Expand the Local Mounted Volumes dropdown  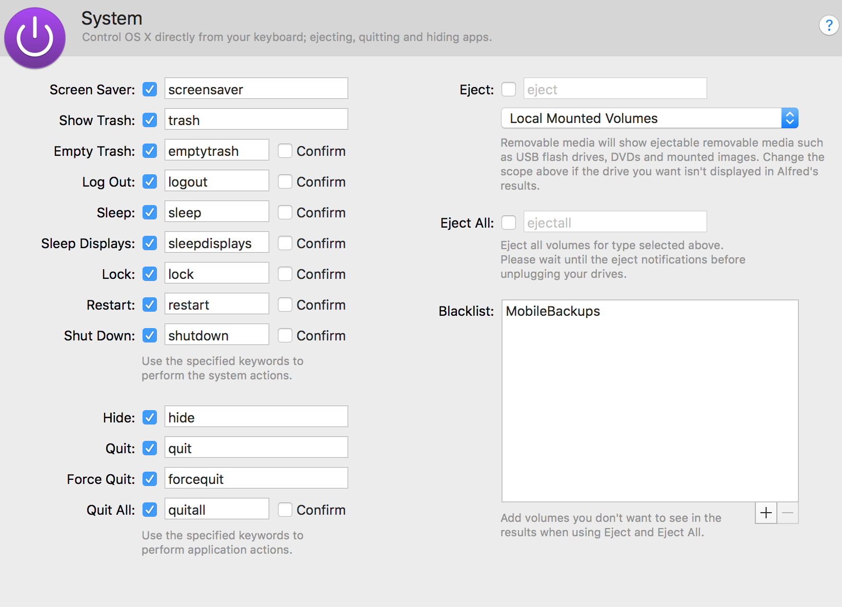(x=790, y=118)
